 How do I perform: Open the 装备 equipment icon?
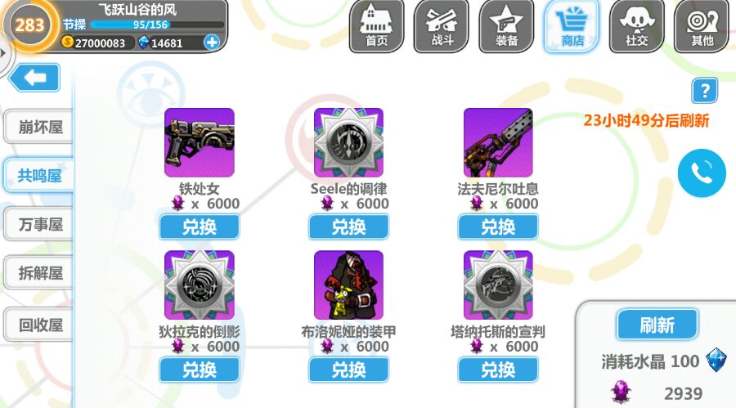tap(506, 26)
